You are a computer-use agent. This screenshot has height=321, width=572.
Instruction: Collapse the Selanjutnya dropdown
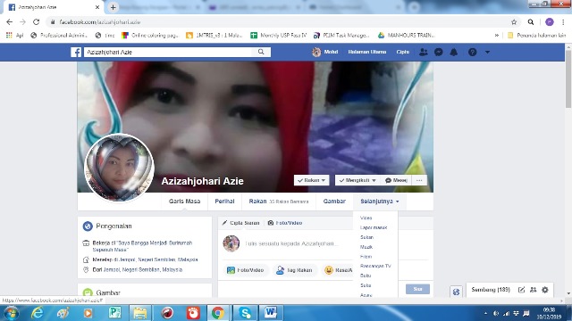(x=379, y=202)
